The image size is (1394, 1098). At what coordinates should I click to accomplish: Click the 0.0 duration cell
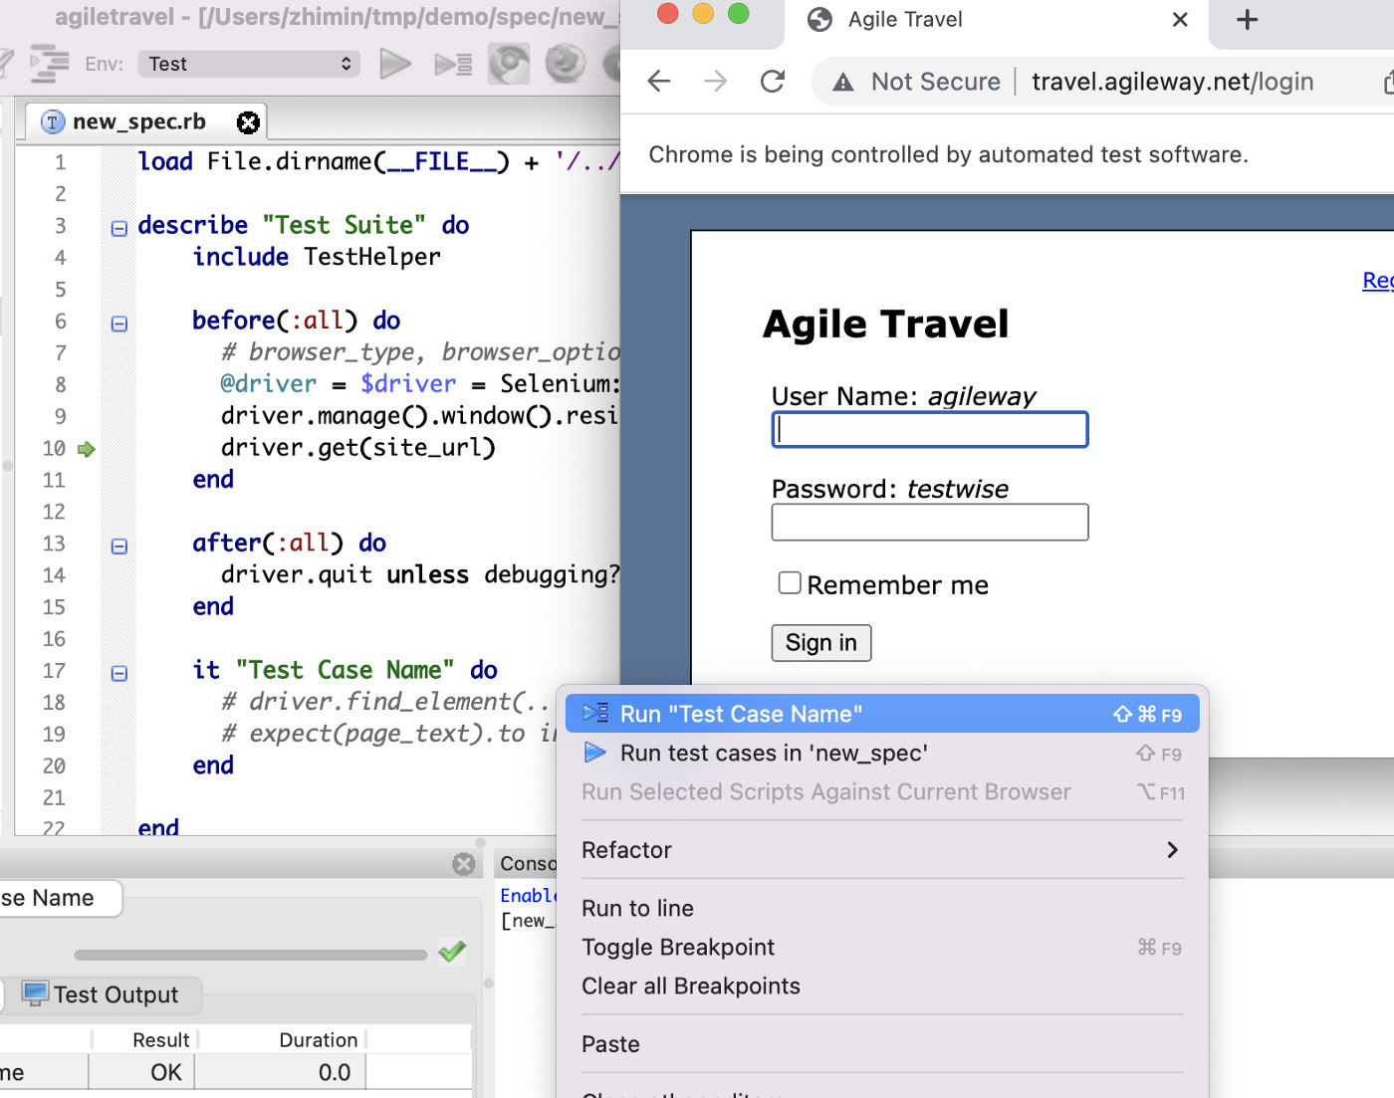click(280, 1072)
